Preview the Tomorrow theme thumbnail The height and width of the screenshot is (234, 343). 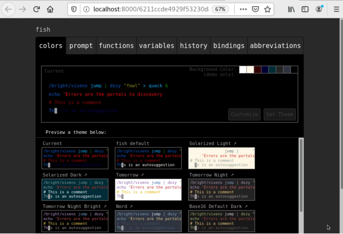(x=148, y=190)
